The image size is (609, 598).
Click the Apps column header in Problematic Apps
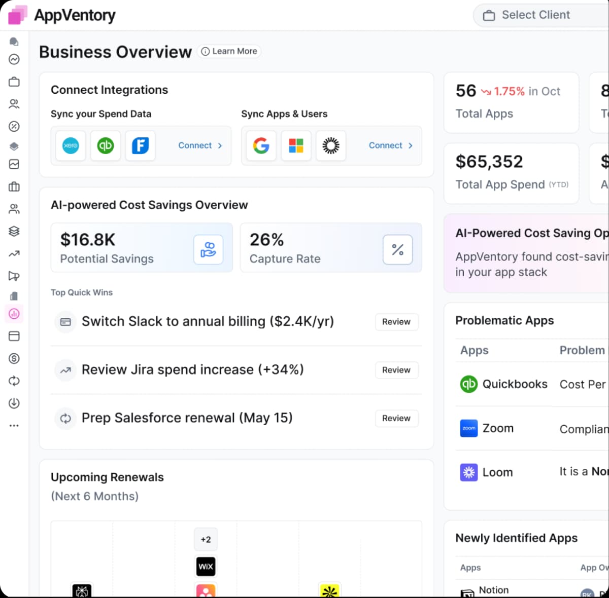(475, 350)
